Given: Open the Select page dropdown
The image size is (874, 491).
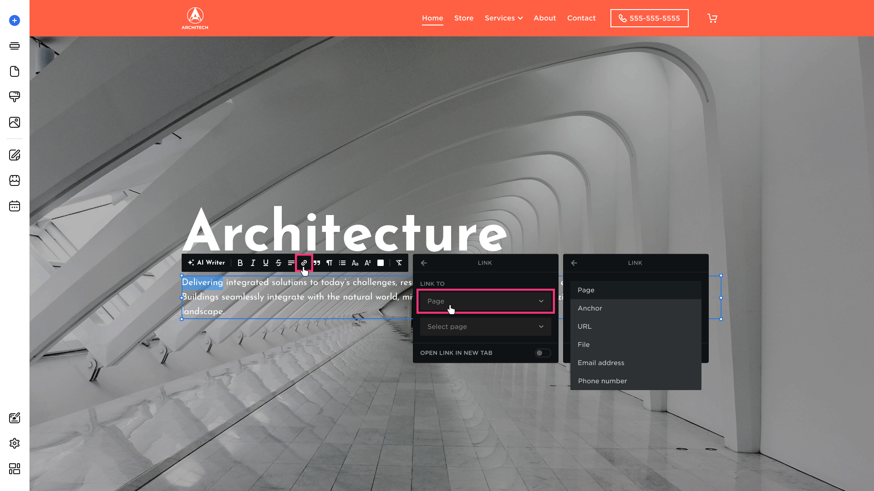Looking at the screenshot, I should point(485,326).
